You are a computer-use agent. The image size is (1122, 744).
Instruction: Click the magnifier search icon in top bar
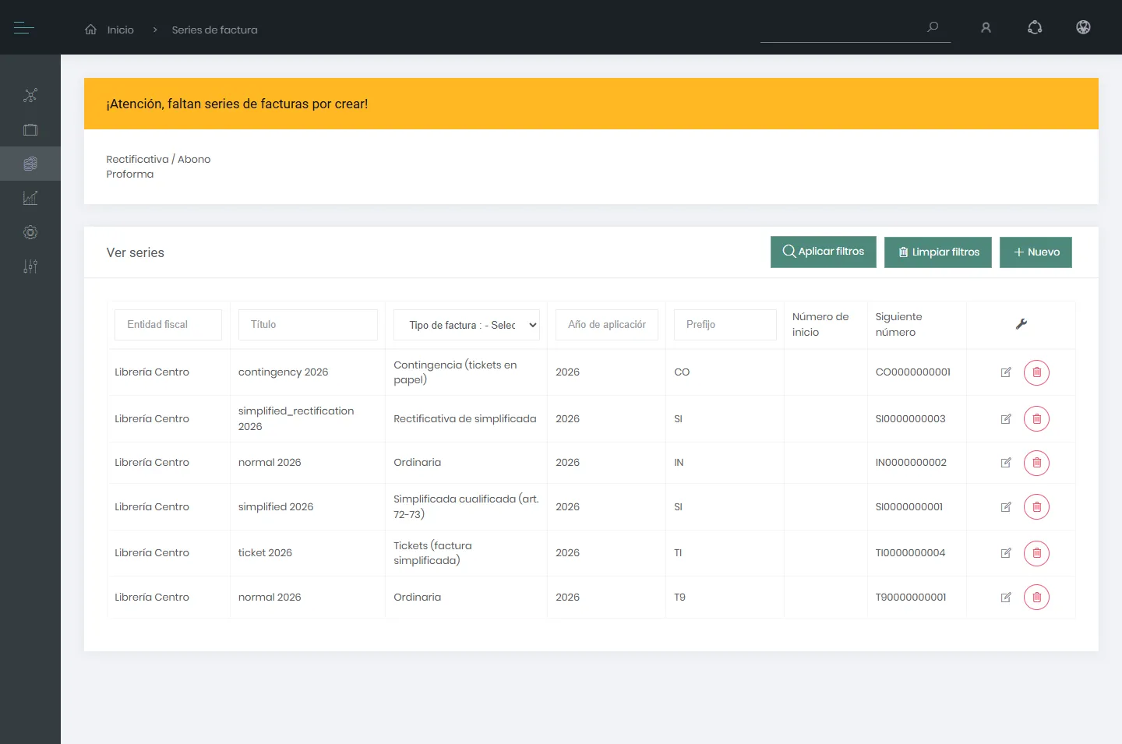pos(933,27)
